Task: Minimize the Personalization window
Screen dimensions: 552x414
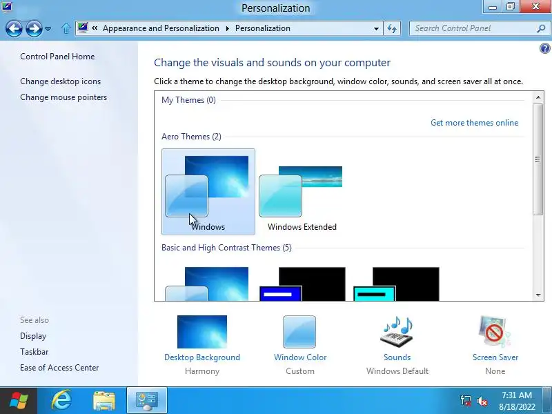Action: coord(493,7)
